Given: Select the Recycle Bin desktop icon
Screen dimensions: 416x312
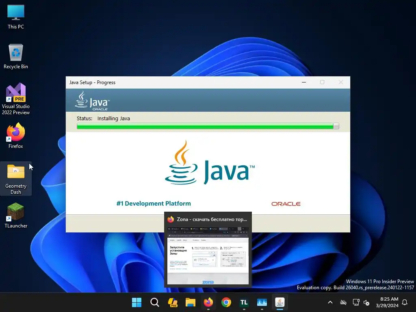Looking at the screenshot, I should [x=16, y=56].
